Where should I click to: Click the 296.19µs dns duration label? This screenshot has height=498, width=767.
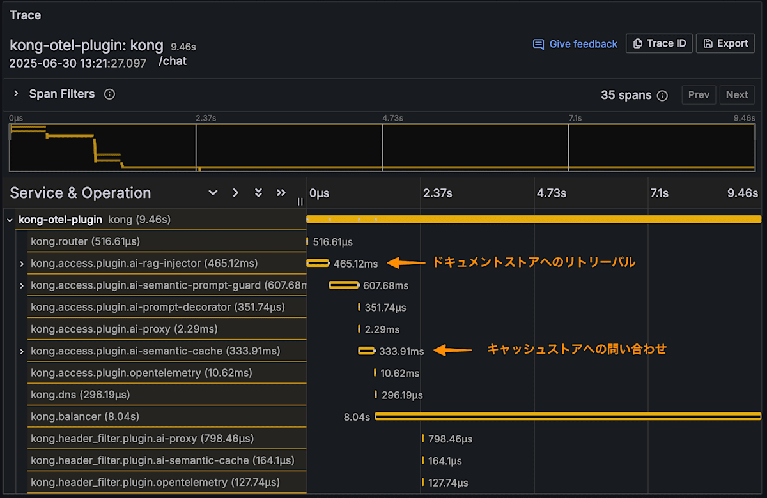click(402, 395)
